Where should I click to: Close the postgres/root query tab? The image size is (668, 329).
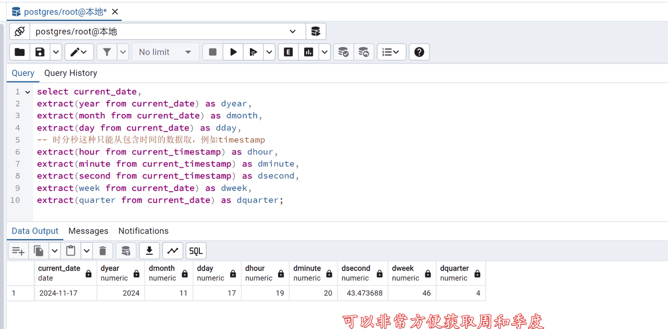click(x=115, y=11)
